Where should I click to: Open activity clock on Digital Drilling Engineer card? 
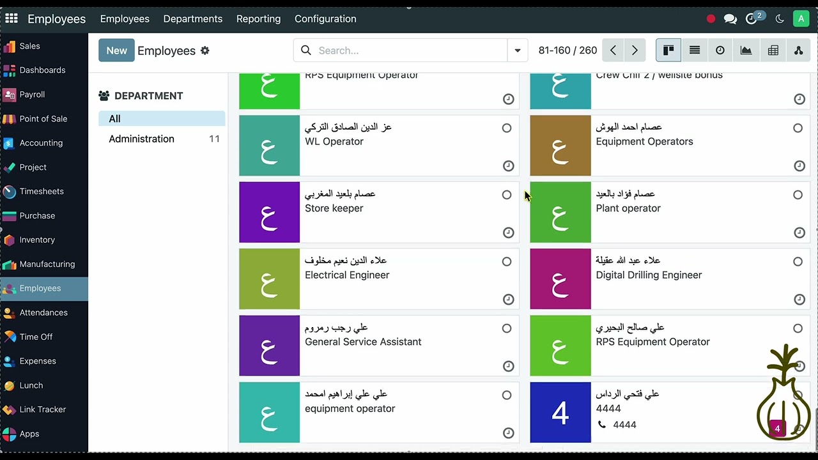click(x=799, y=299)
